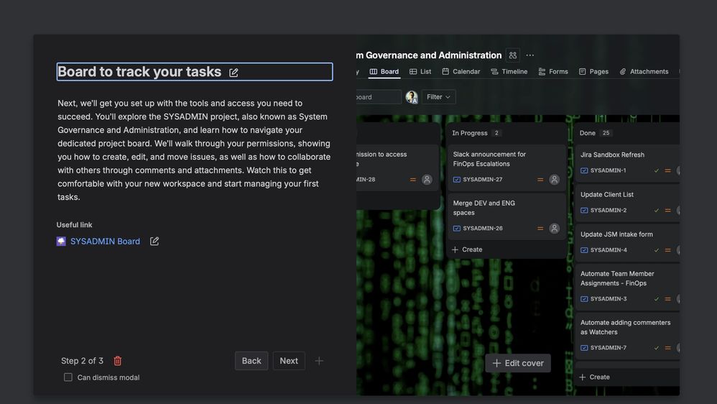
Task: Enable the Can dismiss modal checkbox
Action: (68, 377)
